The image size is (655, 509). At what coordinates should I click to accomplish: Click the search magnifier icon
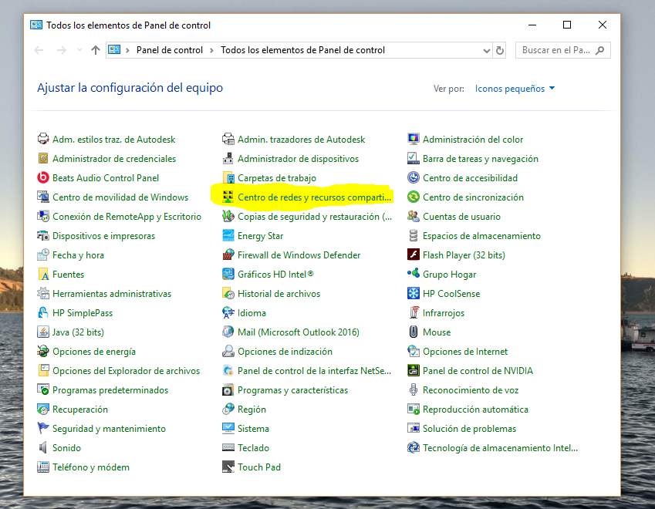[x=600, y=51]
